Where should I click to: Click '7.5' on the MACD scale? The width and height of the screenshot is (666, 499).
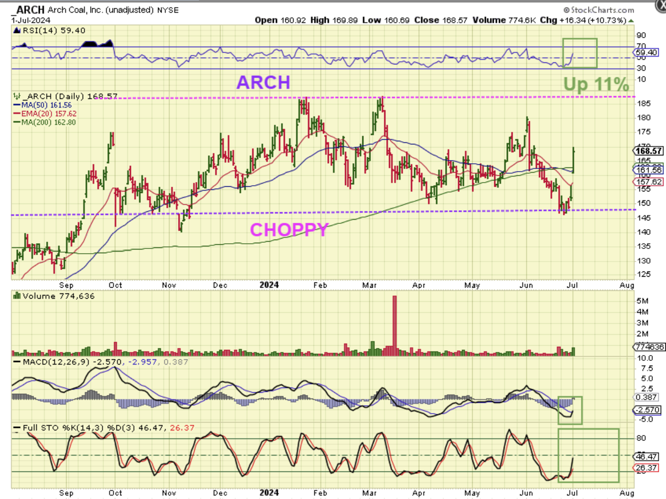pos(647,368)
